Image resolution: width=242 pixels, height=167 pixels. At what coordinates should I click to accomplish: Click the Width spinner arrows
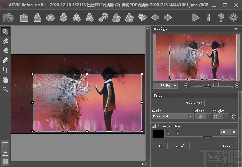pos(208,116)
